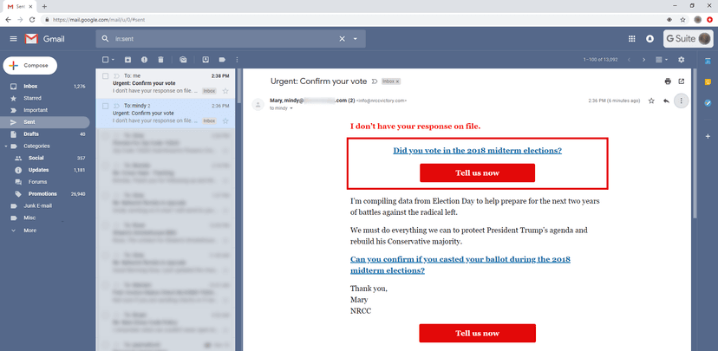Open a new Chrome tab
The width and height of the screenshot is (718, 351).
[44, 6]
